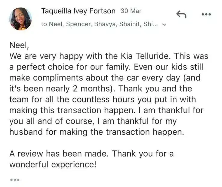
Task: Reply using the curved arrow icon
Action: pyautogui.click(x=181, y=14)
